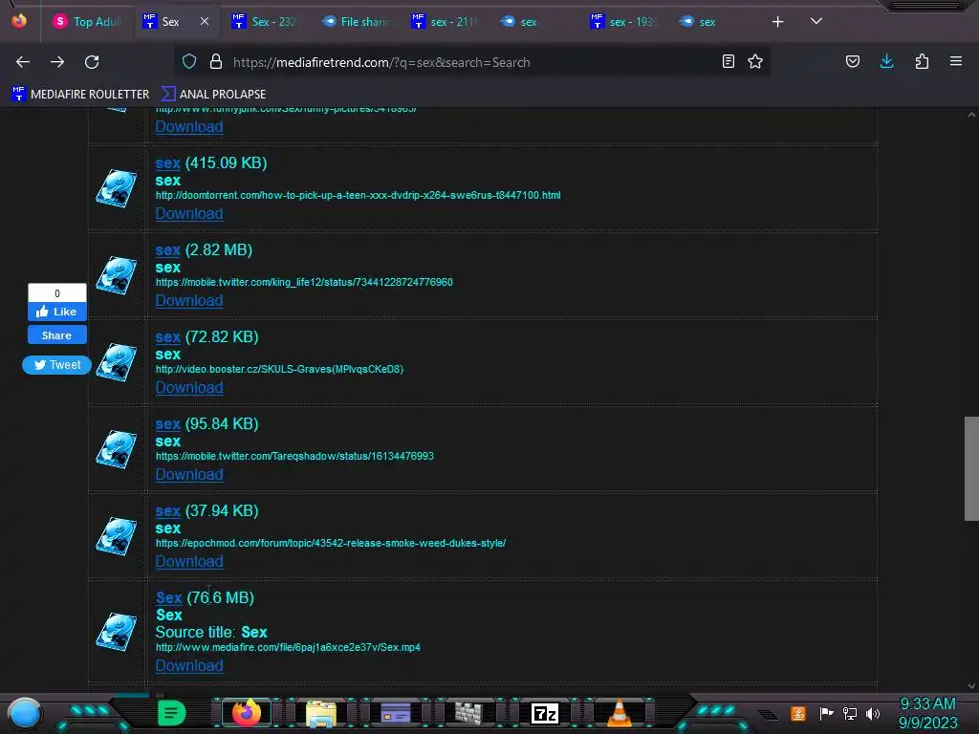
Task: Click the scrollbar down arrow
Action: (x=971, y=685)
